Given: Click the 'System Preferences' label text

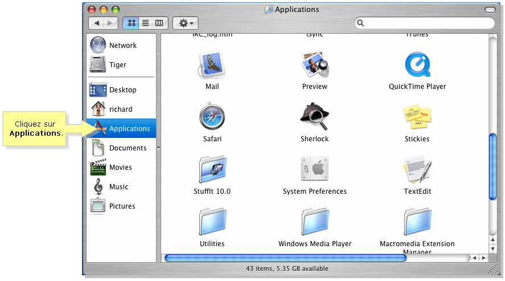Looking at the screenshot, I should point(315,192).
